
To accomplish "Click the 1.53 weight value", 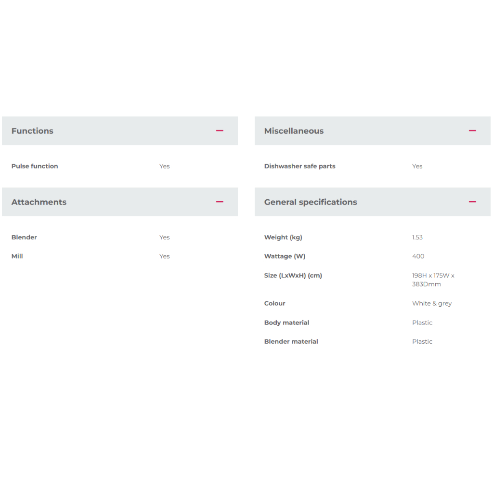I will 417,237.
